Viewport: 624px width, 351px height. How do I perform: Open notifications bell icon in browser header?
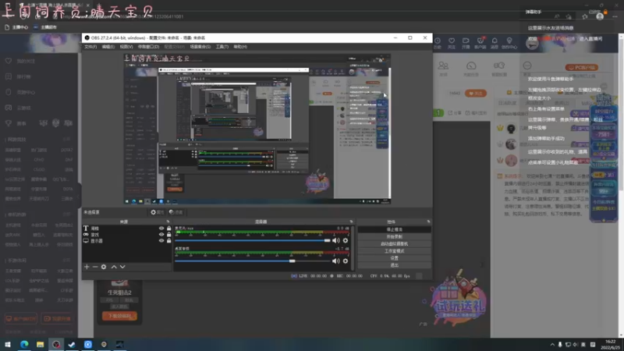[495, 43]
